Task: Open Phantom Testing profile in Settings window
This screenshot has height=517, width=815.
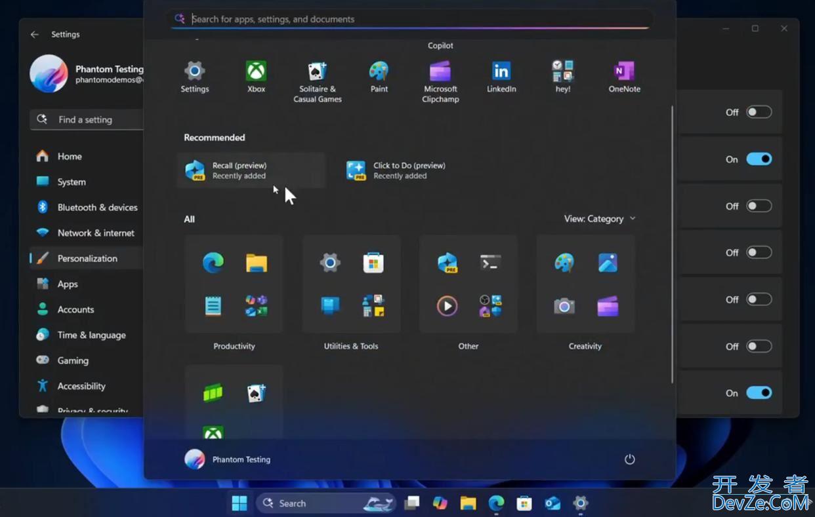Action: [x=86, y=74]
